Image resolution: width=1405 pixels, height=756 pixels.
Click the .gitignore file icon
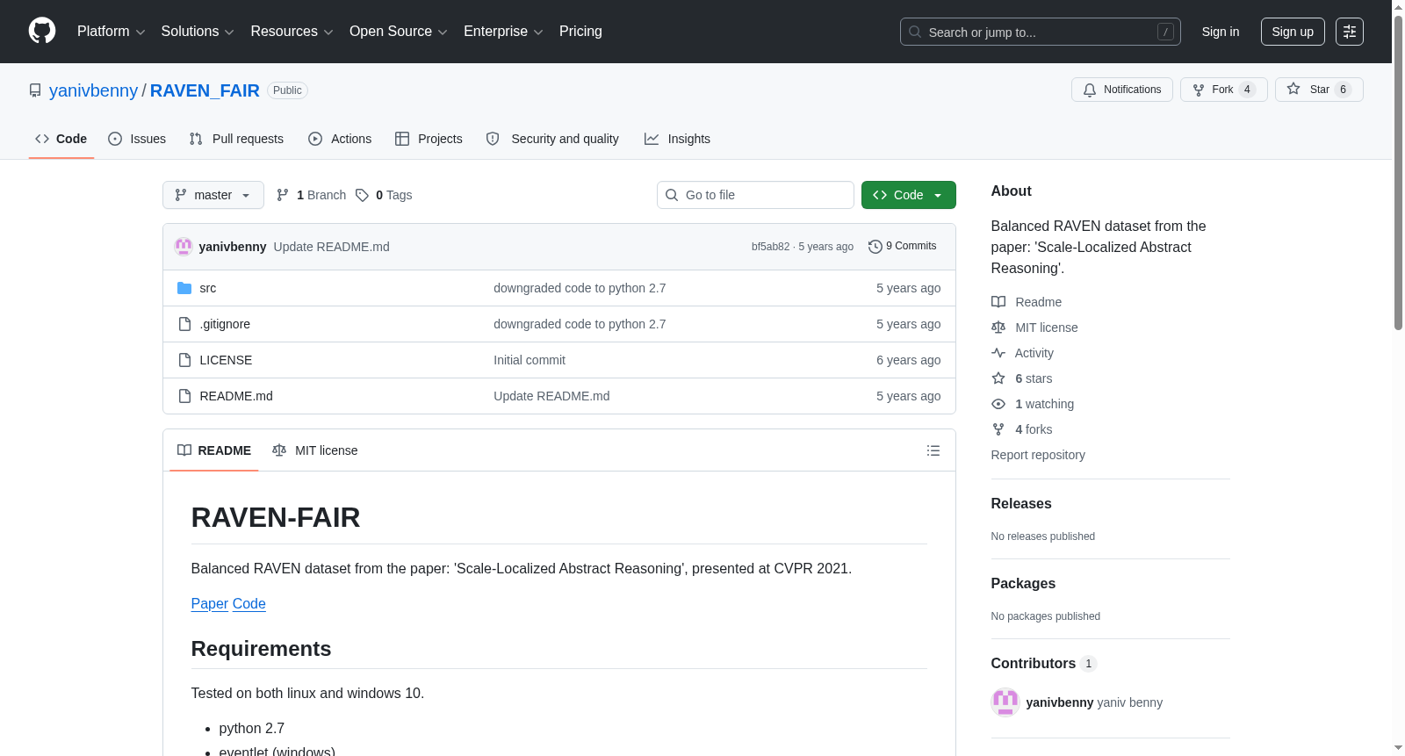click(184, 324)
